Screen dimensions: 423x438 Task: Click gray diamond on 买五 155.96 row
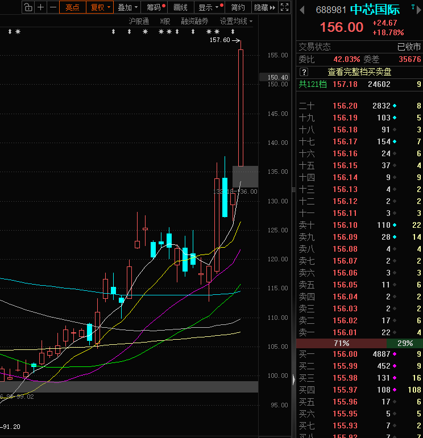[x=395, y=402]
